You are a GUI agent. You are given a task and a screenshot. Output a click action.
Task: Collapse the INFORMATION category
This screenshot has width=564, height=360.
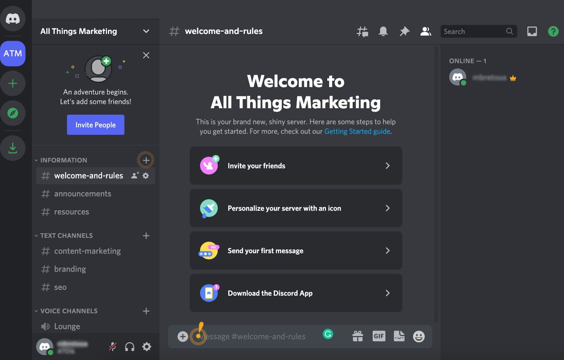point(63,160)
